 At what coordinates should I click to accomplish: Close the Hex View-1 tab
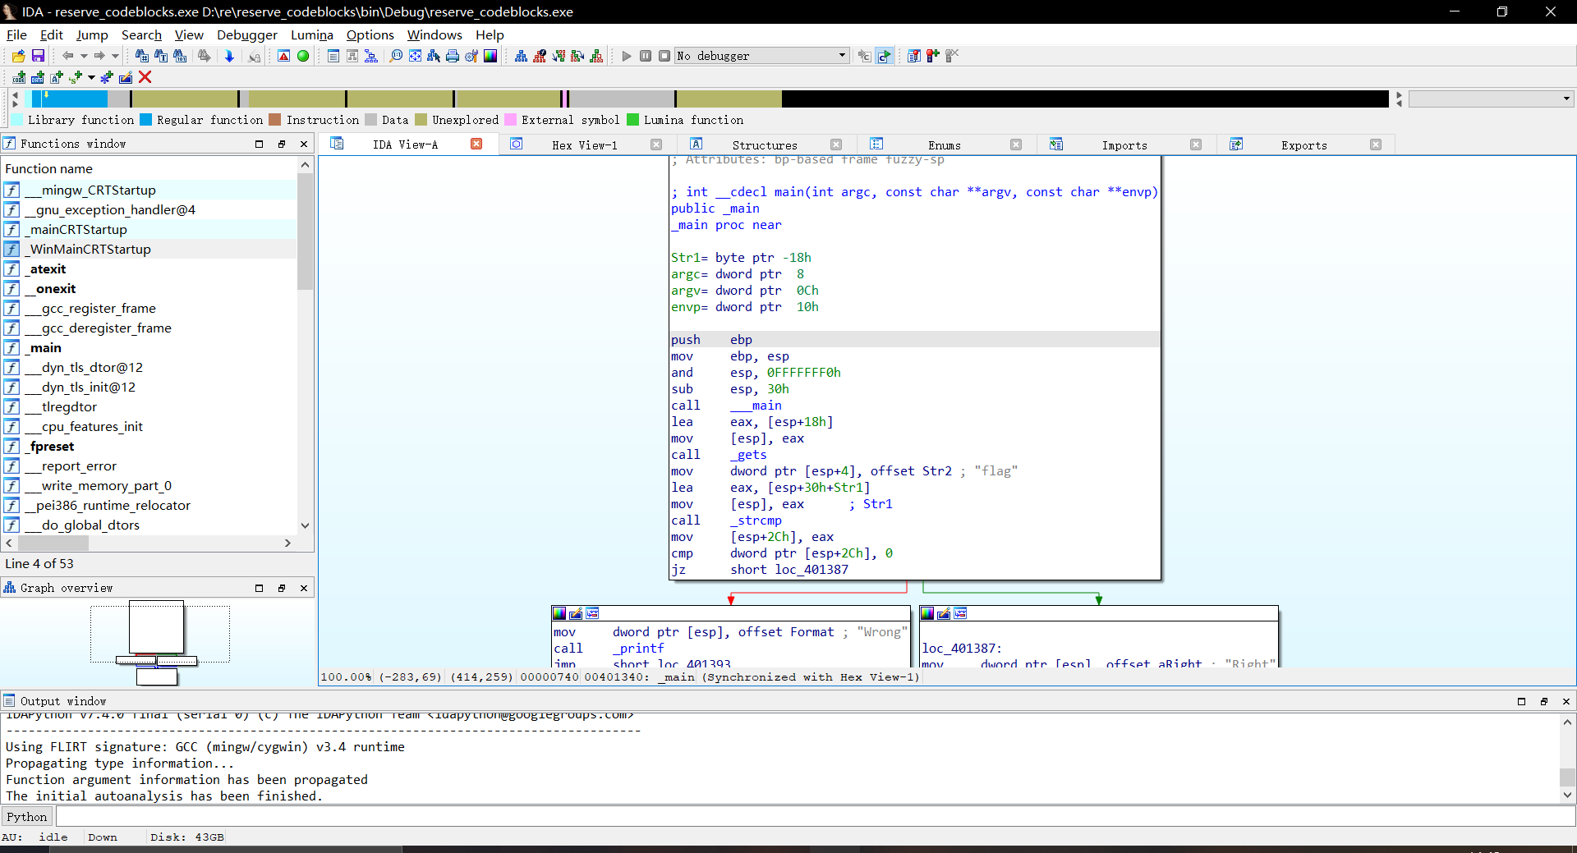(x=656, y=144)
